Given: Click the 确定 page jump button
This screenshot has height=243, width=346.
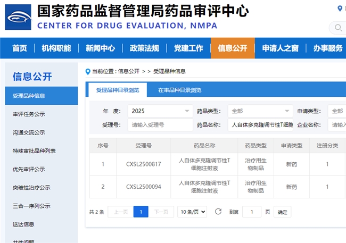Looking at the screenshot, I should (283, 212).
